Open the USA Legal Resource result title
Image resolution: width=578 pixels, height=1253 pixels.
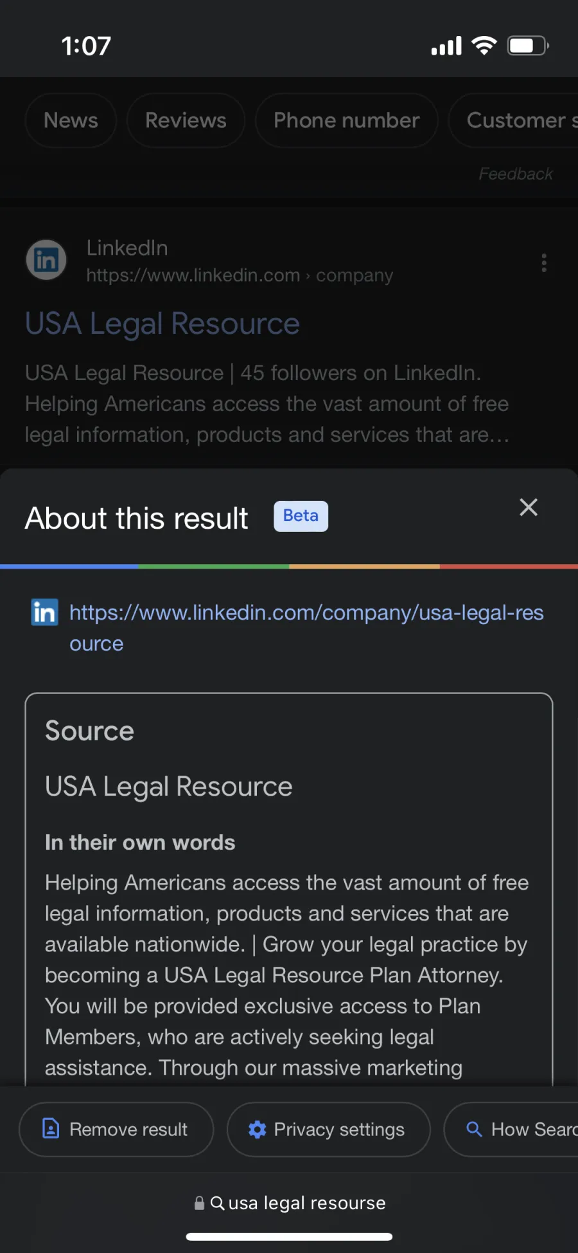(162, 324)
